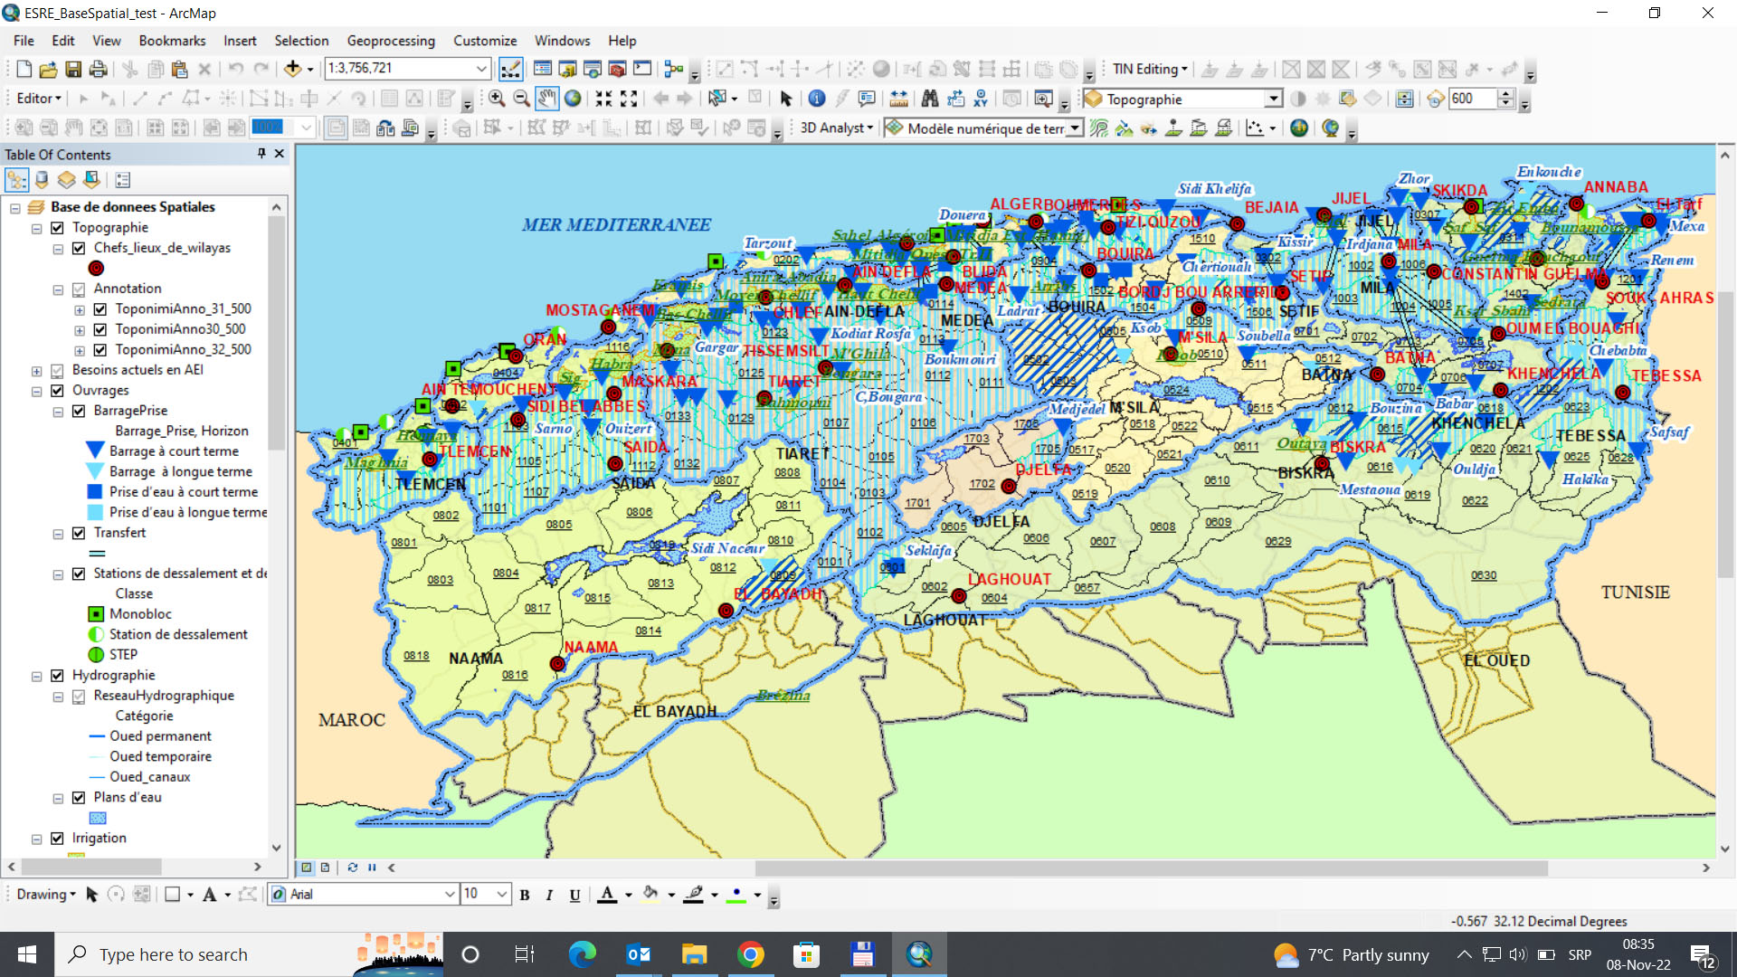Screen dimensions: 1737x977
Task: Click the Find binoculars icon
Action: pos(930,99)
